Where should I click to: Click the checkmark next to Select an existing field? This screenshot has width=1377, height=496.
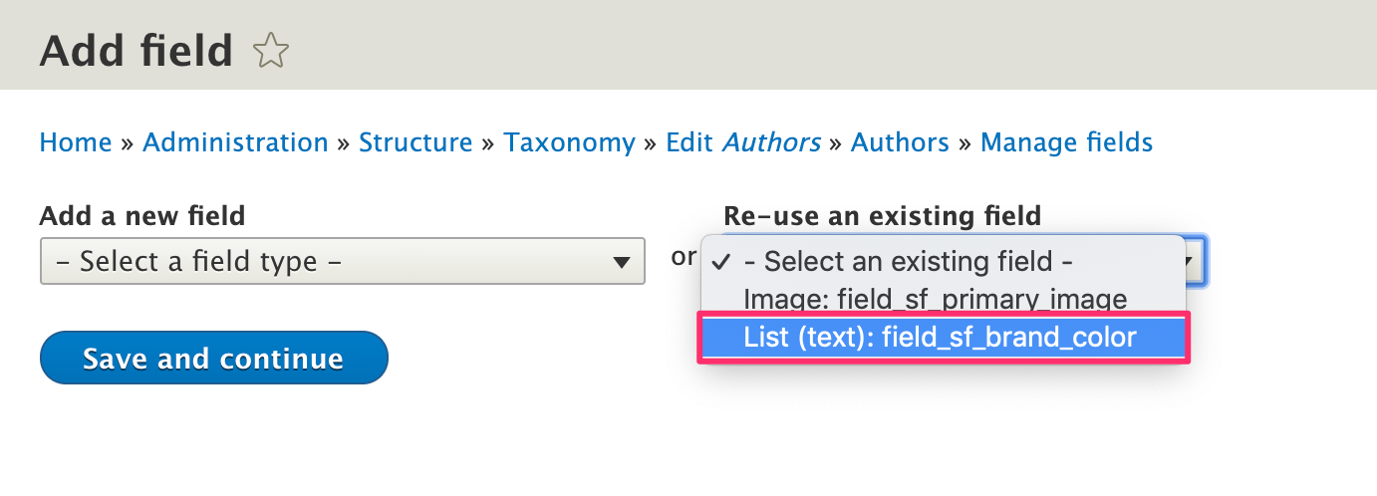(x=722, y=262)
